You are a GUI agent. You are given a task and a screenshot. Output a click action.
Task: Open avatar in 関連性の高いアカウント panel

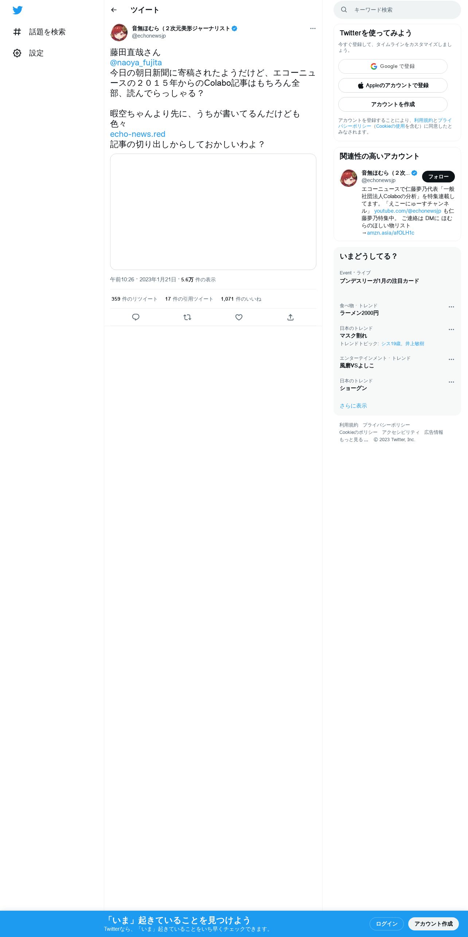(348, 178)
